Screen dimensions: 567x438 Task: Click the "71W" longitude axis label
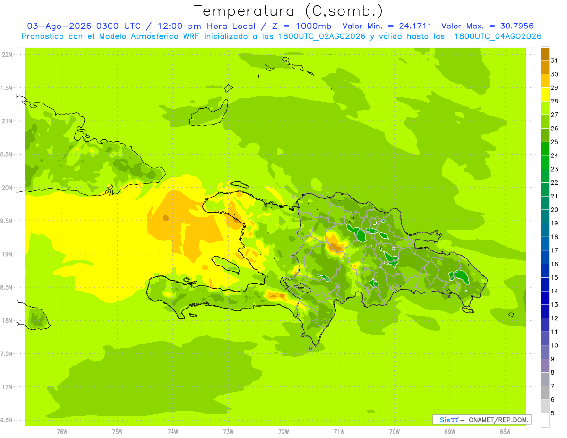339,432
